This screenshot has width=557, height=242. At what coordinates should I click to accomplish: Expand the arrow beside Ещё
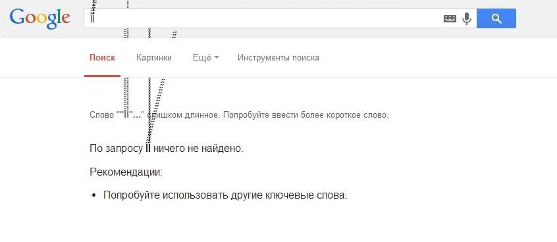point(217,58)
